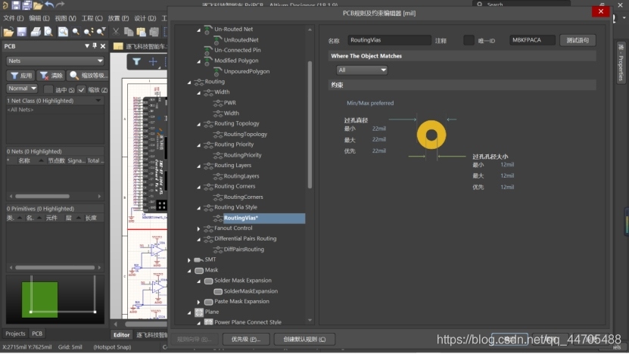Open the 工程 (C) menu
The width and height of the screenshot is (629, 354).
click(92, 18)
